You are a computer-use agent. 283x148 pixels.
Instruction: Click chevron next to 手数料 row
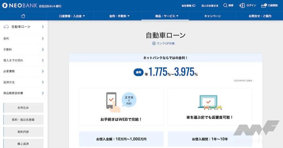pos(43,49)
